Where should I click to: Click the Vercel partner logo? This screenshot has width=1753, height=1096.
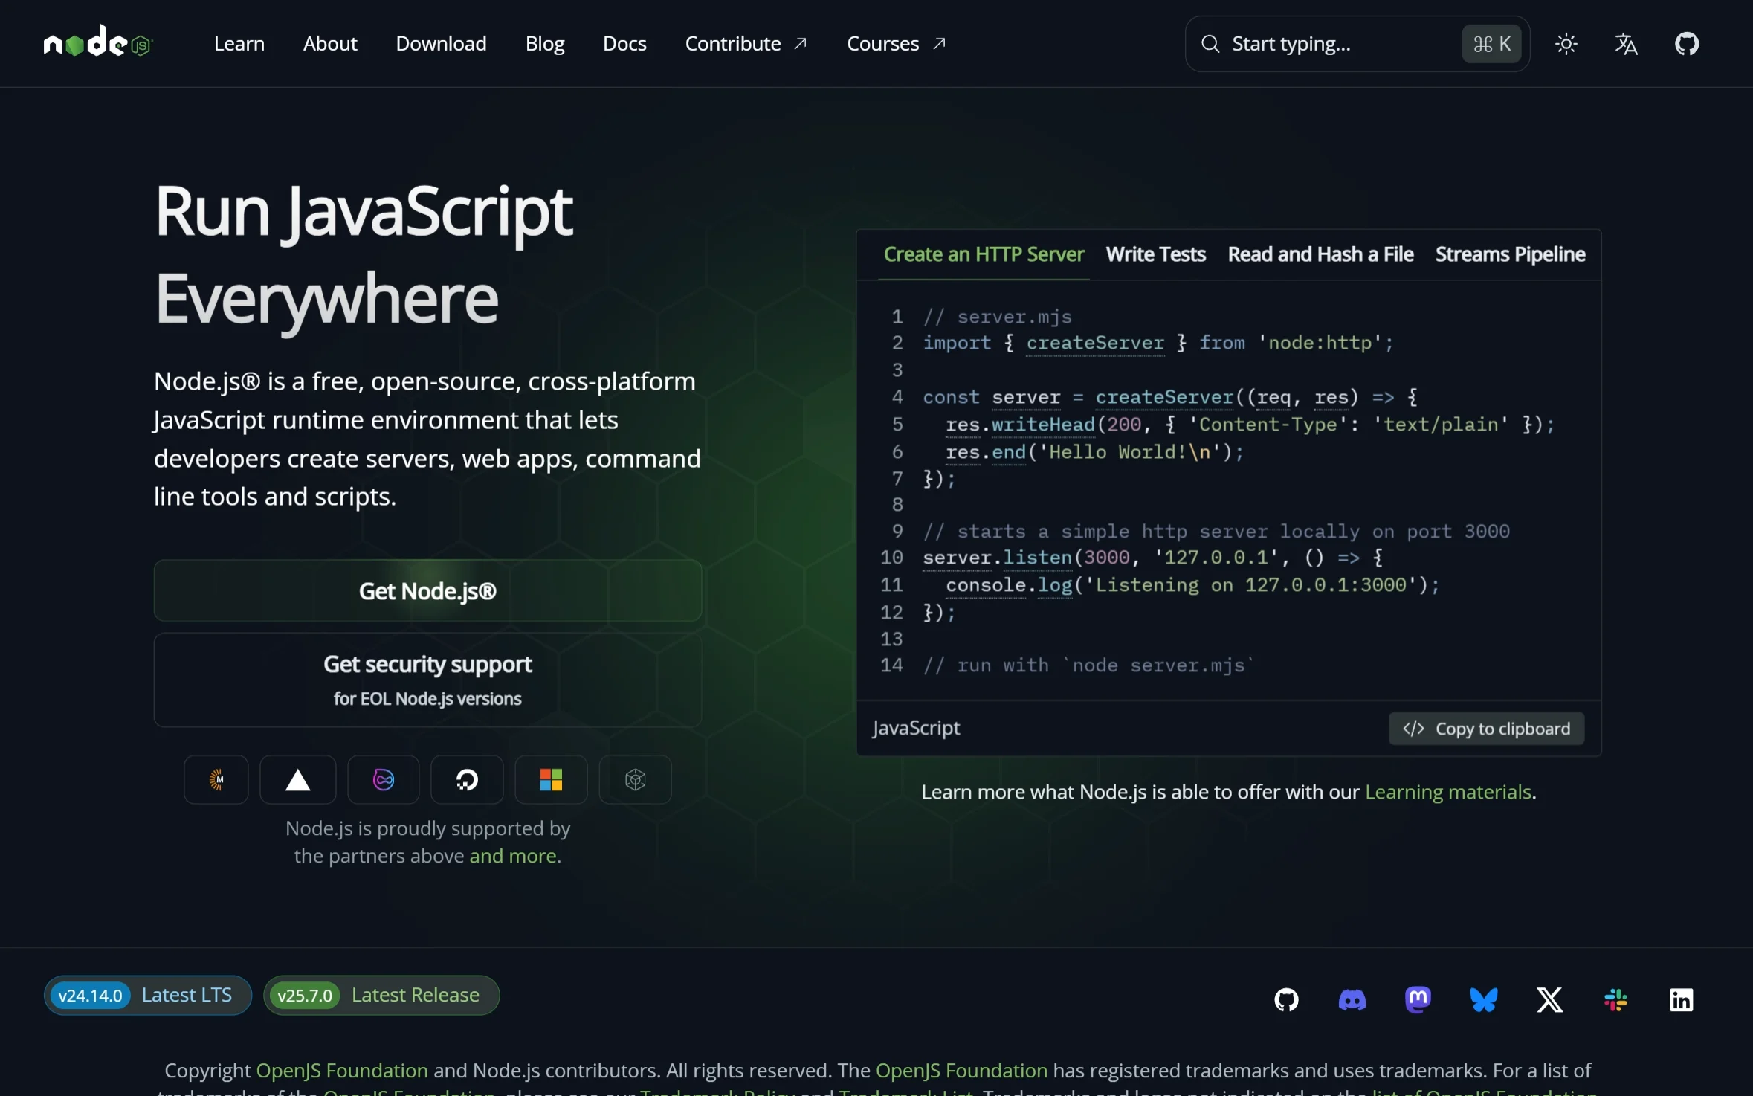[297, 779]
